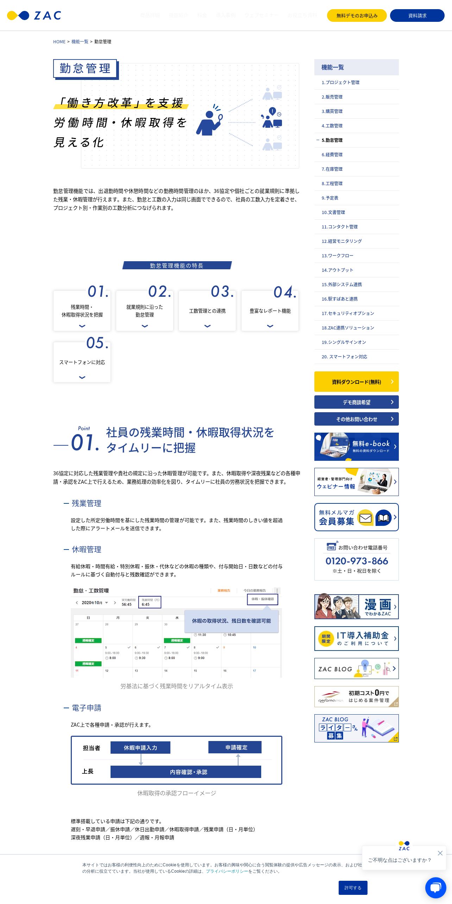Click the ZAC logo in header
Image resolution: width=452 pixels, height=904 pixels.
[x=34, y=15]
